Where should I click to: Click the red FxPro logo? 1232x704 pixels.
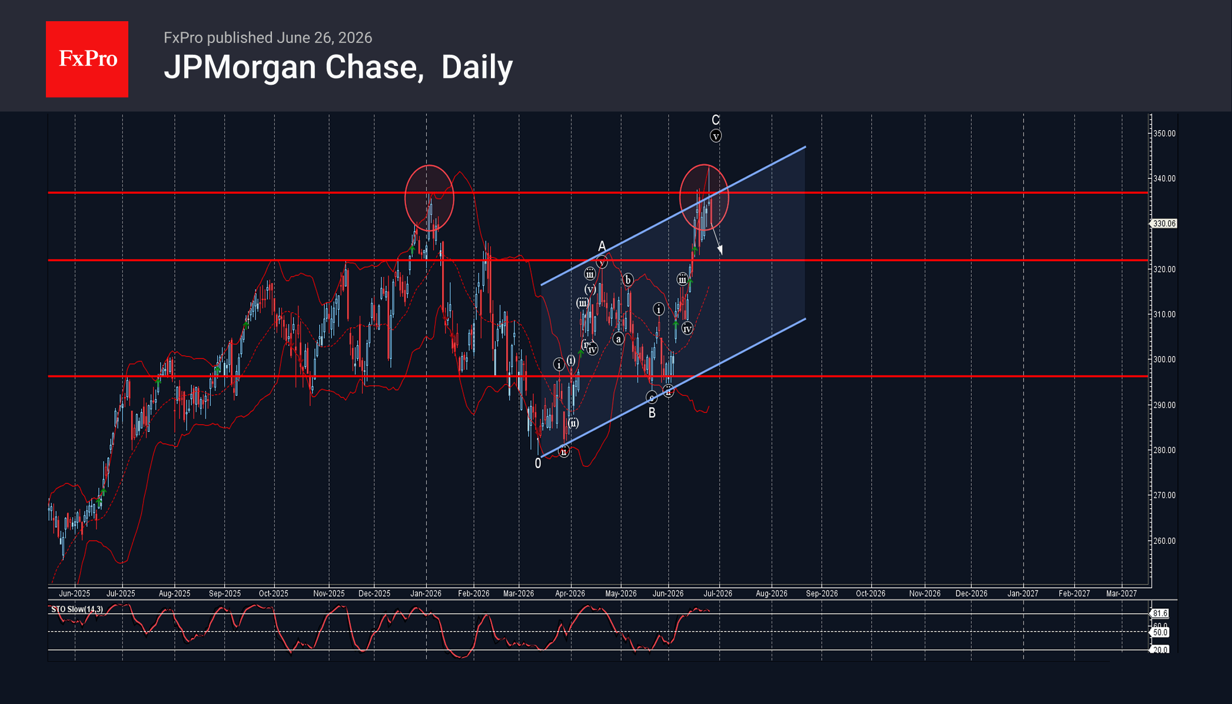click(87, 59)
